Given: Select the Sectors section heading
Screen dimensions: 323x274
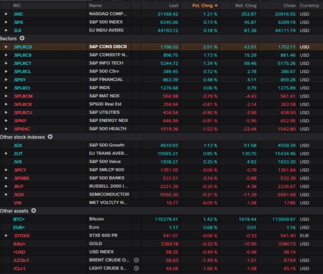Looking at the screenshot, I should 8,38.
